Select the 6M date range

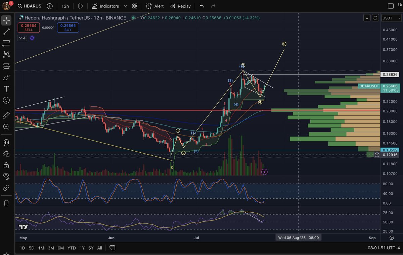point(61,248)
